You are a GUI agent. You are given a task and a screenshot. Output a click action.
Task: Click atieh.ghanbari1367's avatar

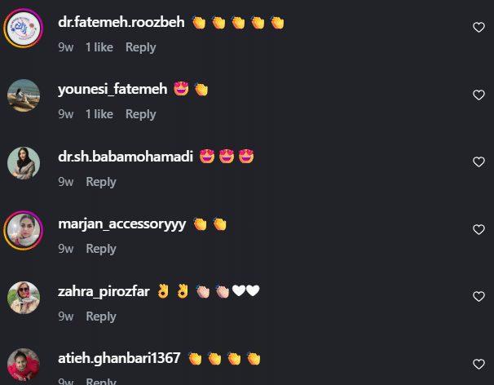pos(24,365)
